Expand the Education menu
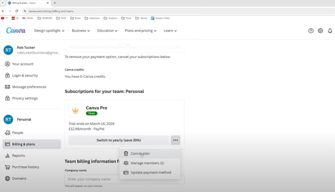Screen dimensions: 335x192 click(x=107, y=31)
